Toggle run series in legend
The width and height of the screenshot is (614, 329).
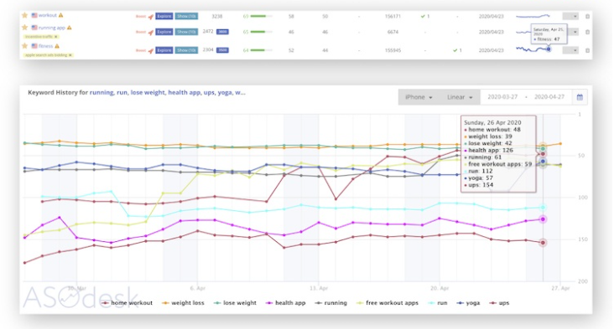click(x=437, y=303)
